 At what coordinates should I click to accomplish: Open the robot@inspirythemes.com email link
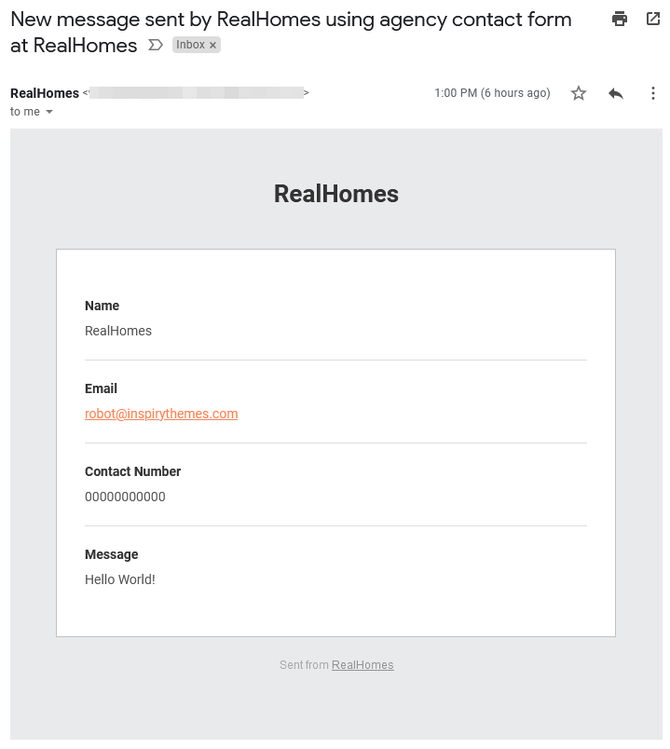point(161,414)
